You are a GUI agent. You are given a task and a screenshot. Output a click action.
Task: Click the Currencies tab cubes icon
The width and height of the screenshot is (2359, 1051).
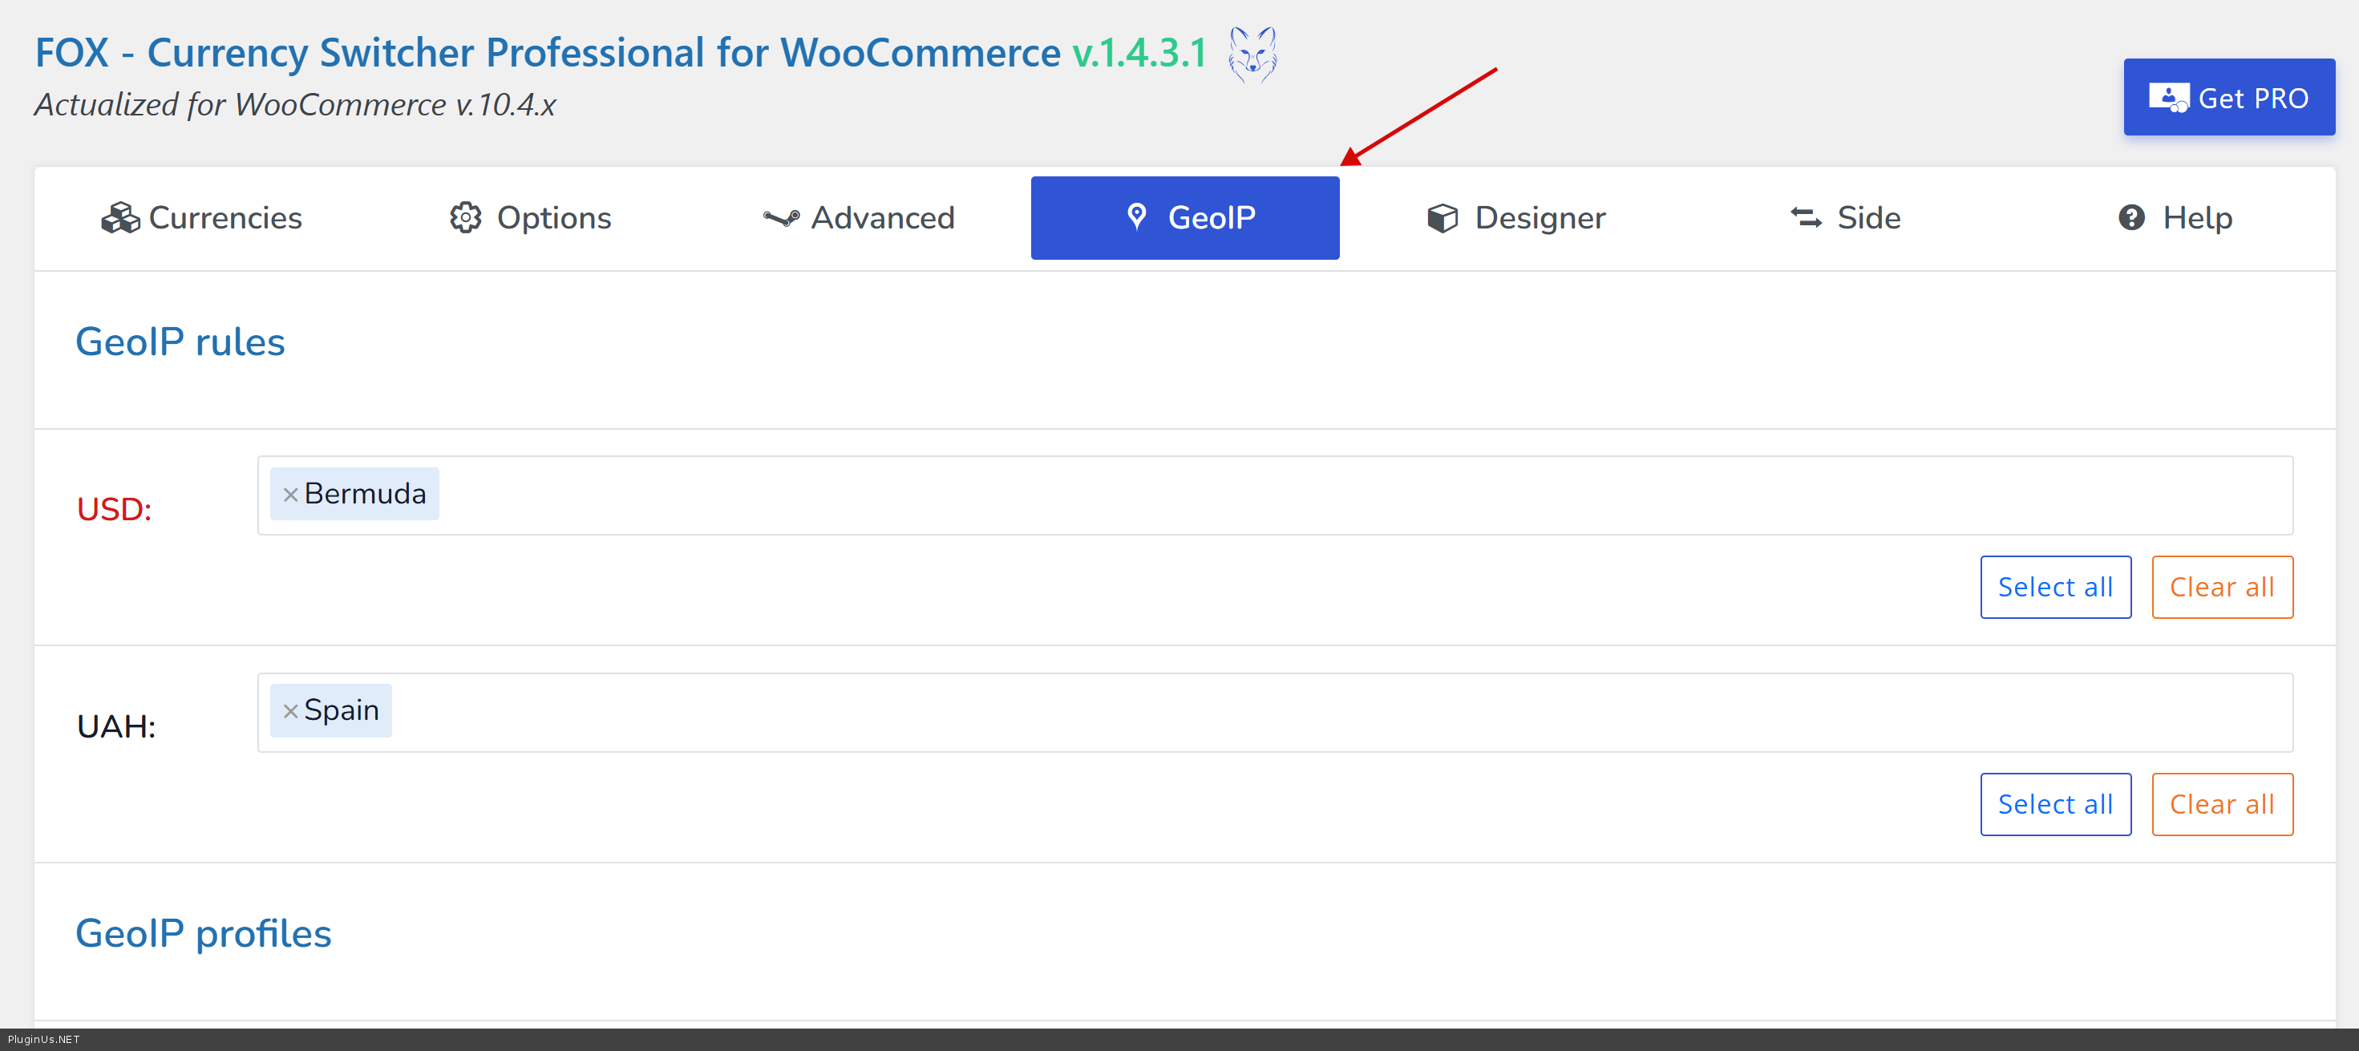point(120,218)
